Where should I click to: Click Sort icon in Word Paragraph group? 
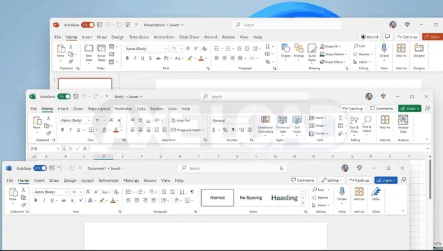tap(182, 192)
